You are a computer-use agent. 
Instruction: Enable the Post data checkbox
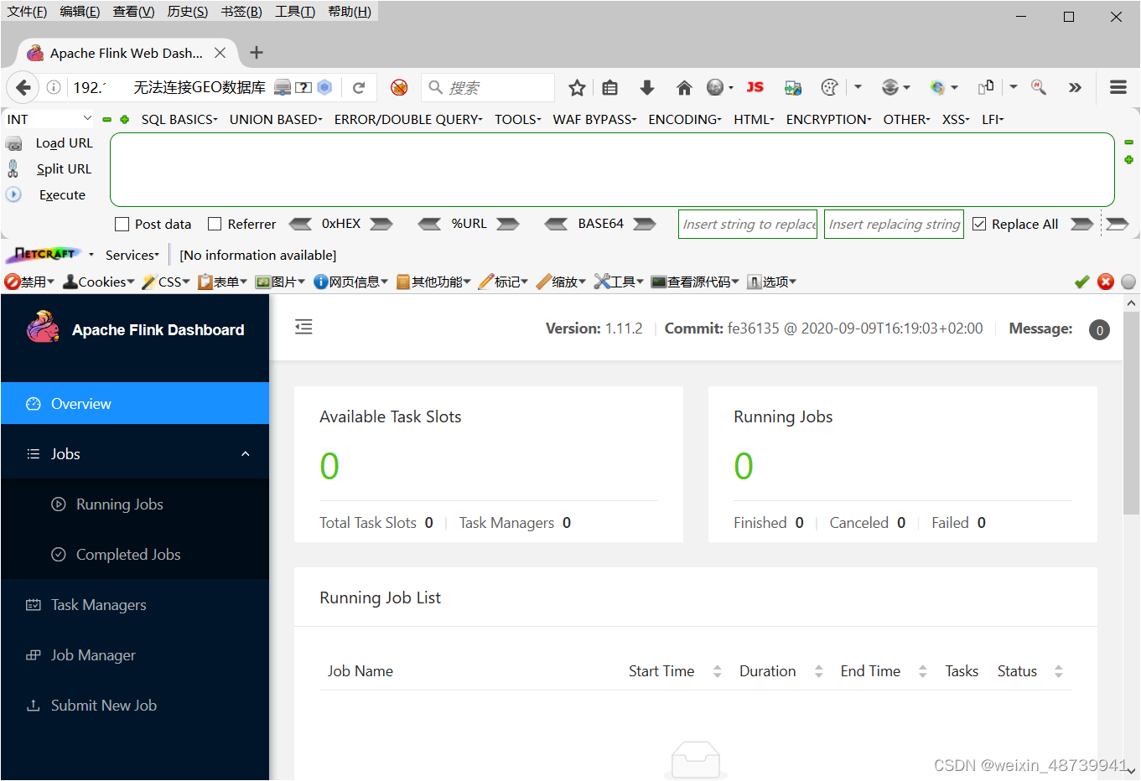(x=120, y=224)
